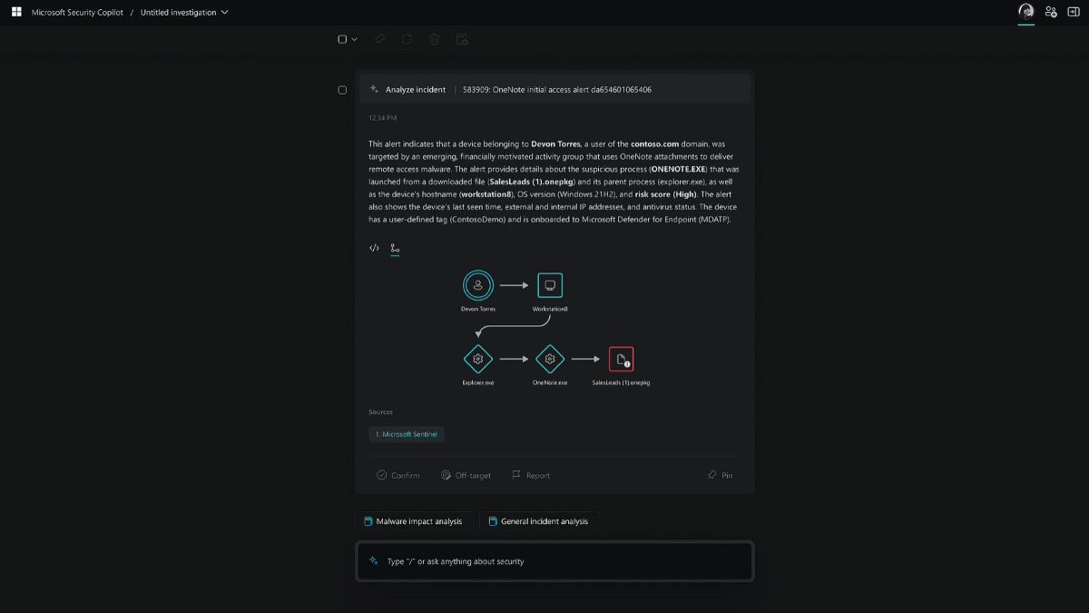Click the dimmed pin icon in the toolbar
This screenshot has width=1089, height=613.
[x=379, y=39]
